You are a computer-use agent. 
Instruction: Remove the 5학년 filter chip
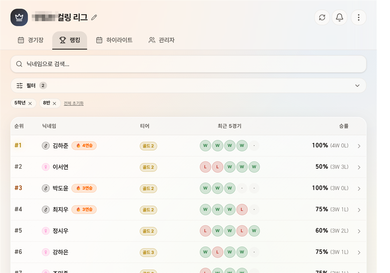30,104
